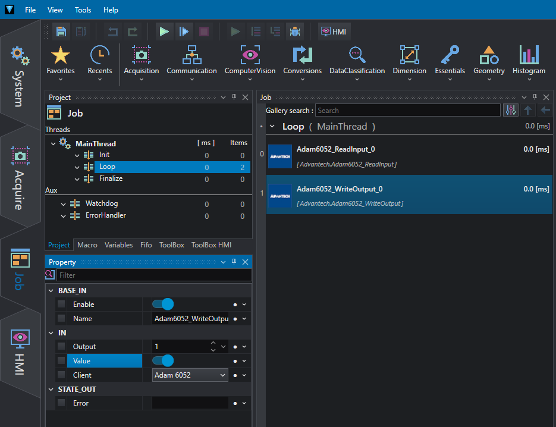Click the HMI button in toolbar
Viewport: 556px width, 427px height.
tap(334, 32)
